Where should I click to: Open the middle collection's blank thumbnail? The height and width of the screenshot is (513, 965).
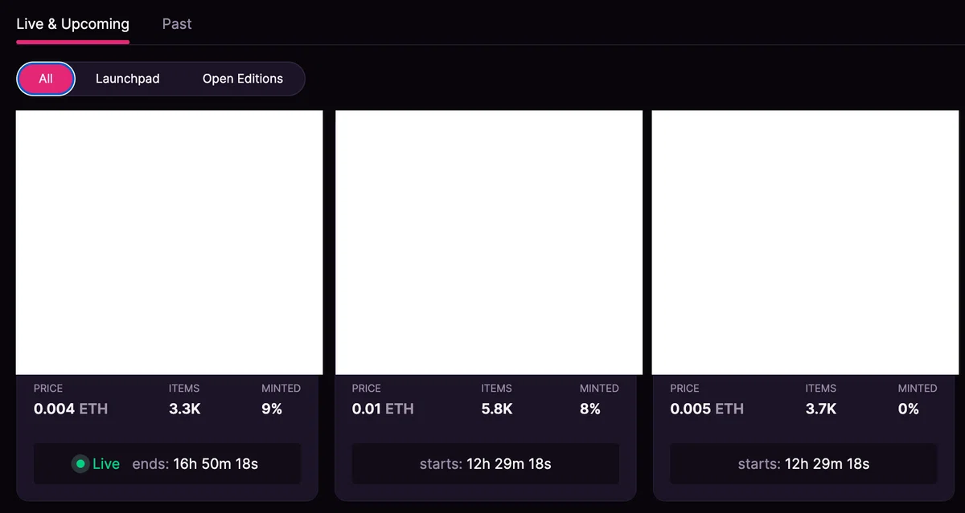(x=489, y=242)
